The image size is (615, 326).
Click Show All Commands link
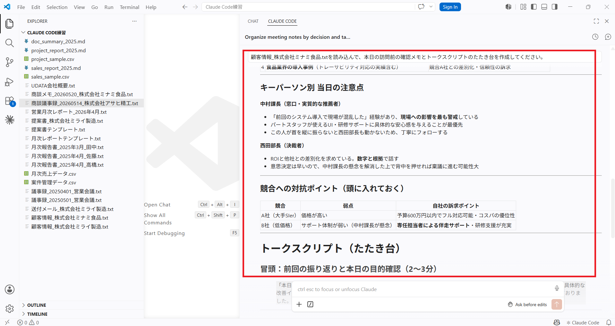coord(158,219)
